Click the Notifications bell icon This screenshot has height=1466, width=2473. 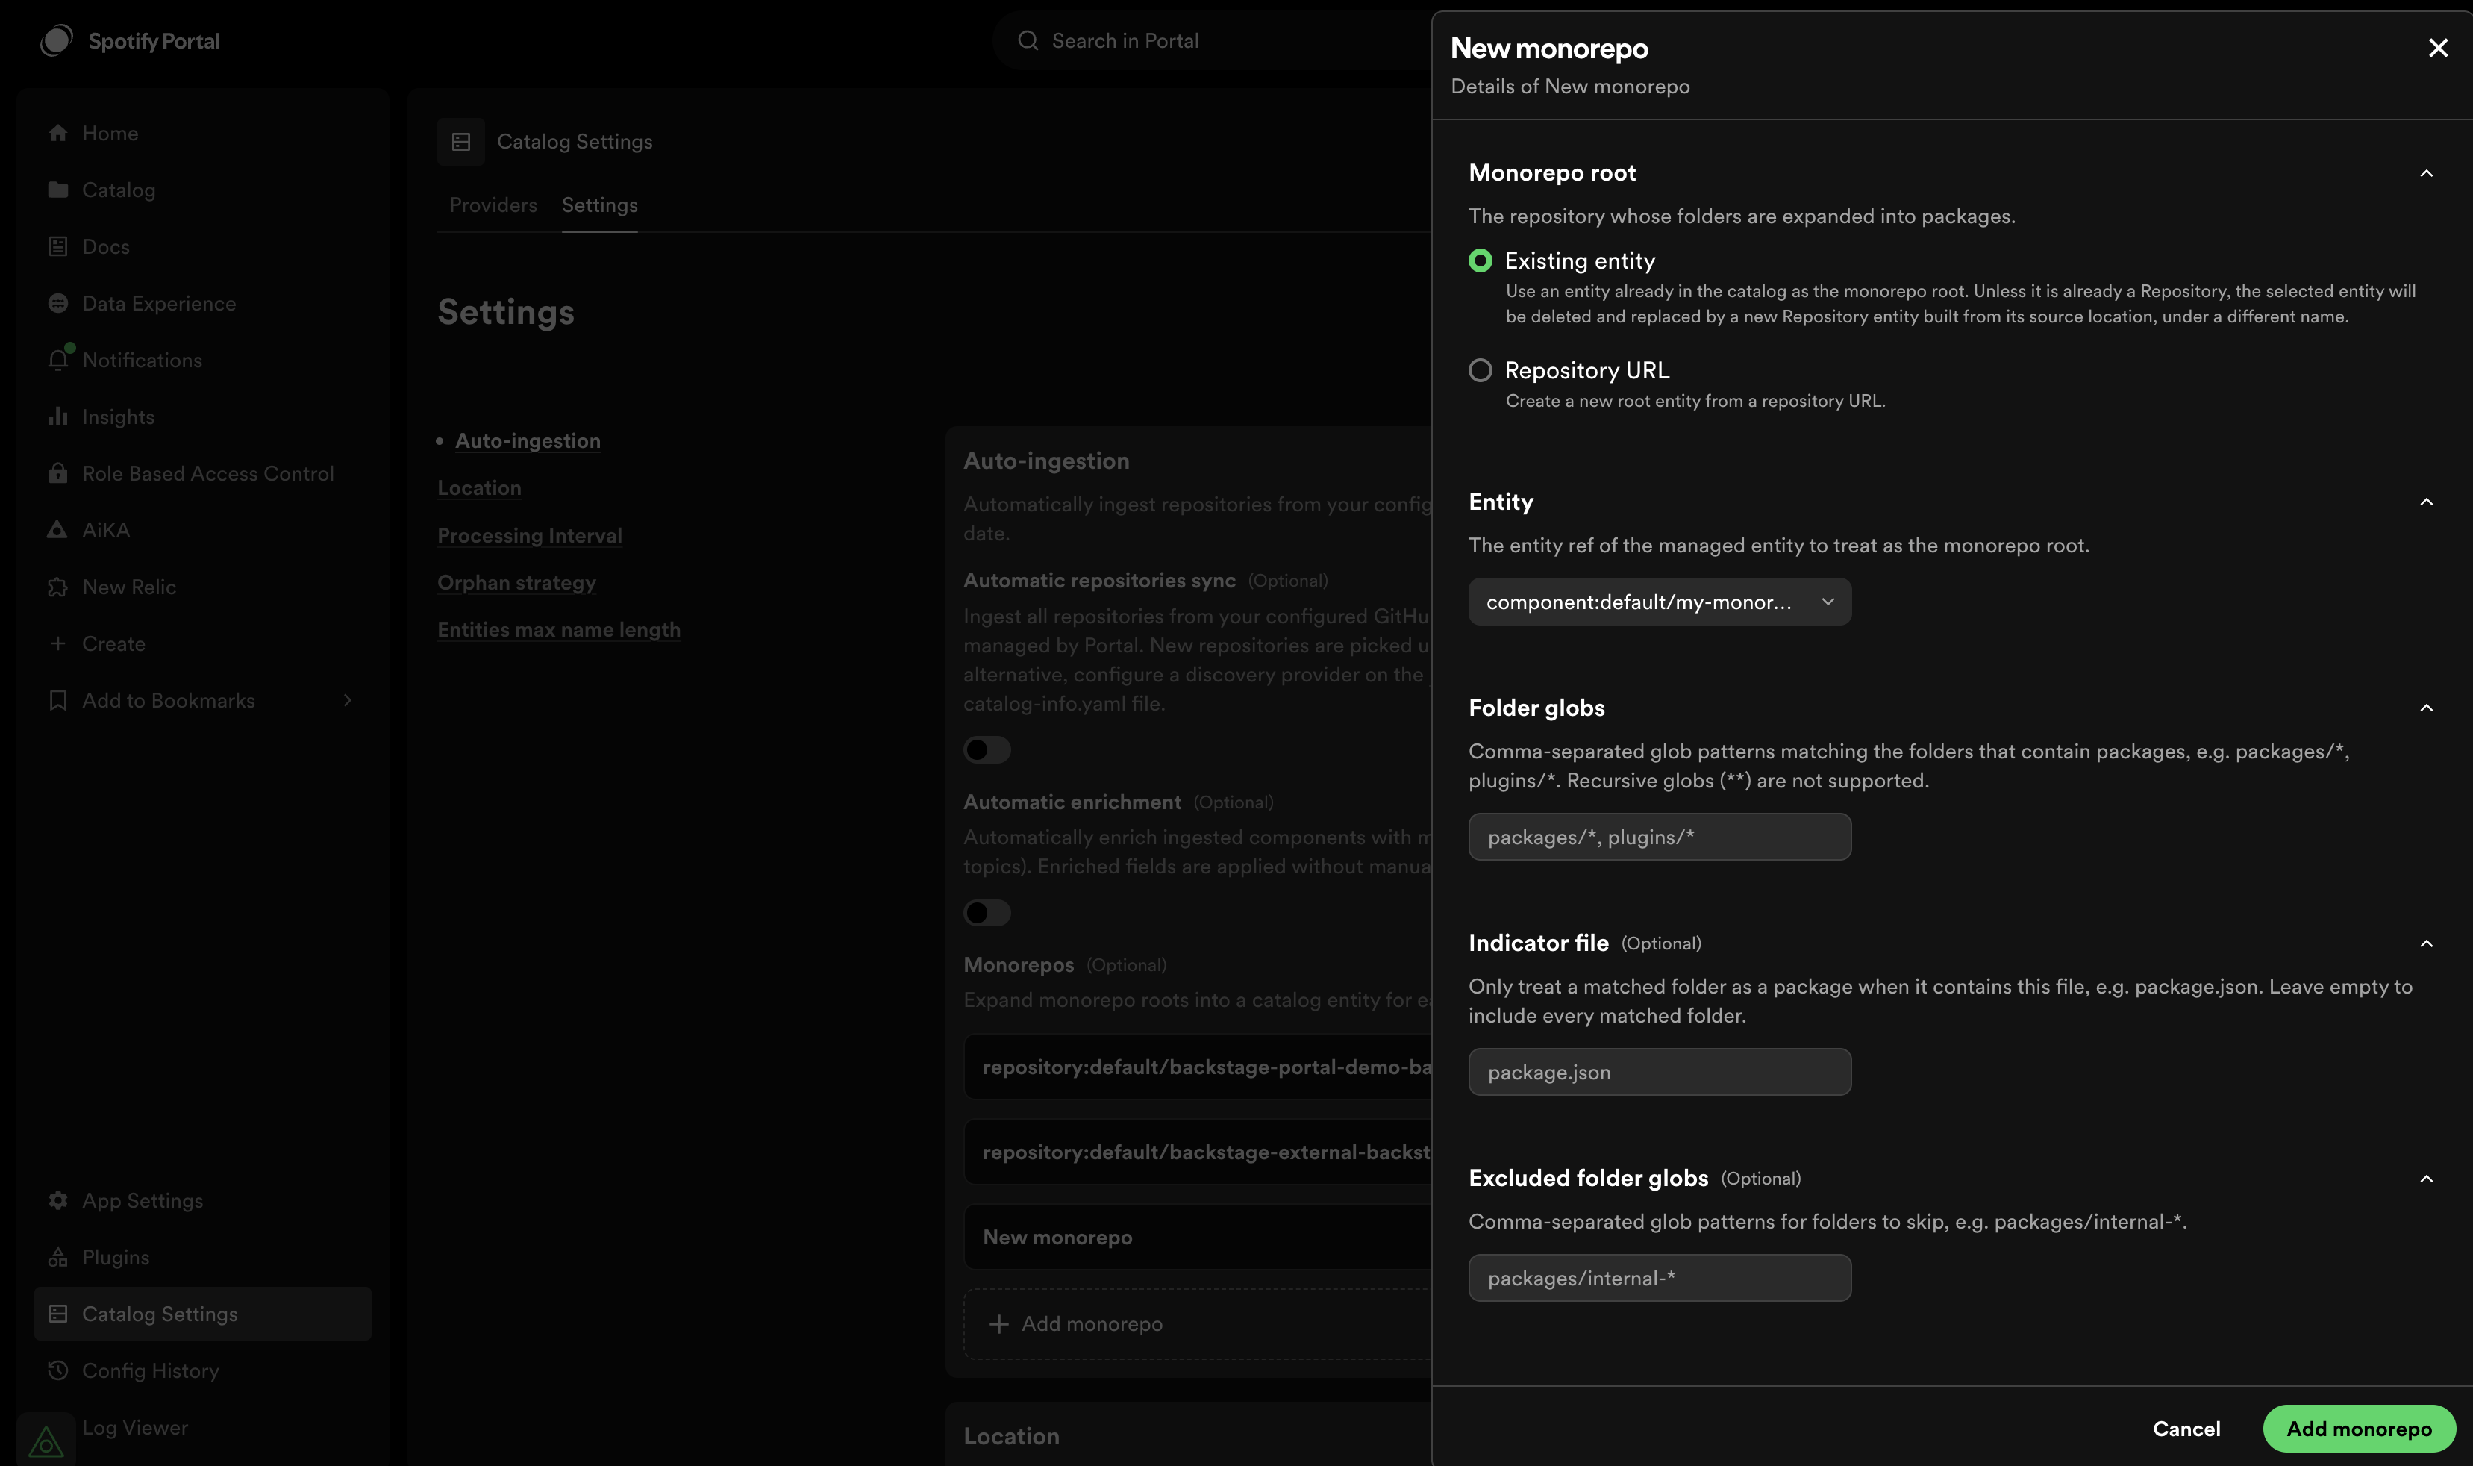pos(58,360)
